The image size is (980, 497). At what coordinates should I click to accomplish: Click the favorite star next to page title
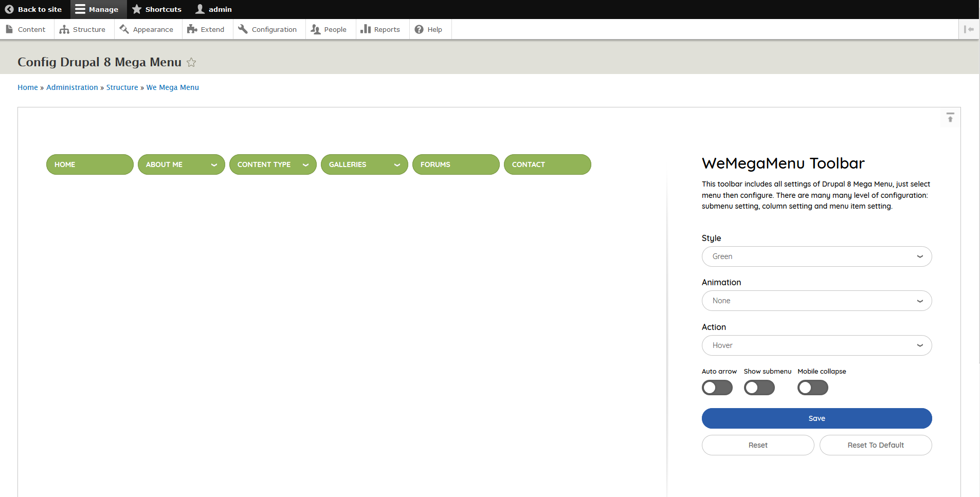pyautogui.click(x=191, y=63)
